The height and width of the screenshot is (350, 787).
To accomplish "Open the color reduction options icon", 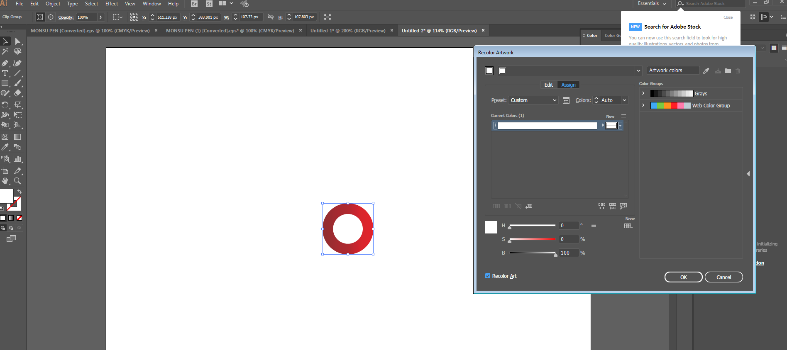I will click(566, 100).
